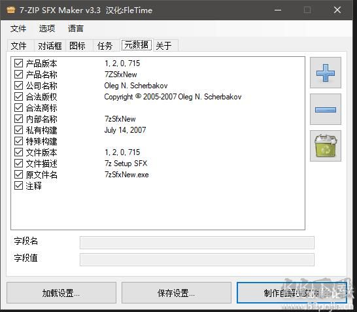Click the green recycle bin clear icon
This screenshot has width=357, height=312.
[x=326, y=146]
